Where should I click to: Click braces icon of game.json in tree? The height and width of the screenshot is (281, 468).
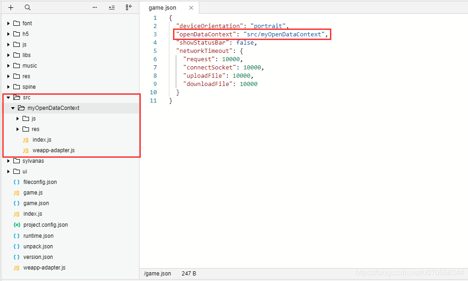[x=17, y=203]
